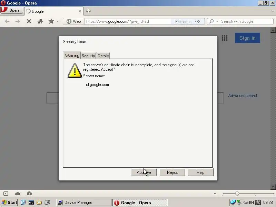Click the Elements: 7/8 loading indicator
The image size is (276, 207).
(188, 21)
